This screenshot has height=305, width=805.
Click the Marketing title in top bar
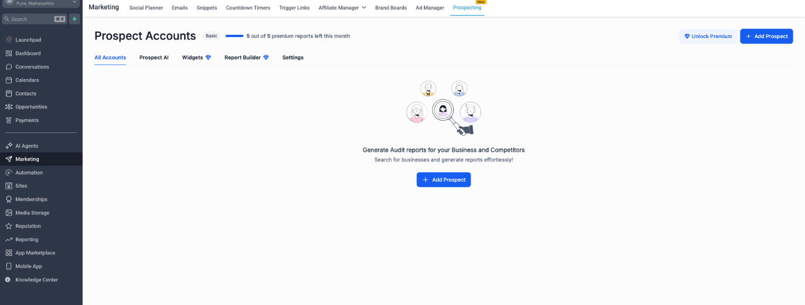(104, 8)
